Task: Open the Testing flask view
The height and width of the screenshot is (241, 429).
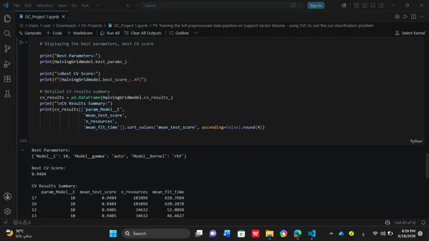Action: coord(7,94)
